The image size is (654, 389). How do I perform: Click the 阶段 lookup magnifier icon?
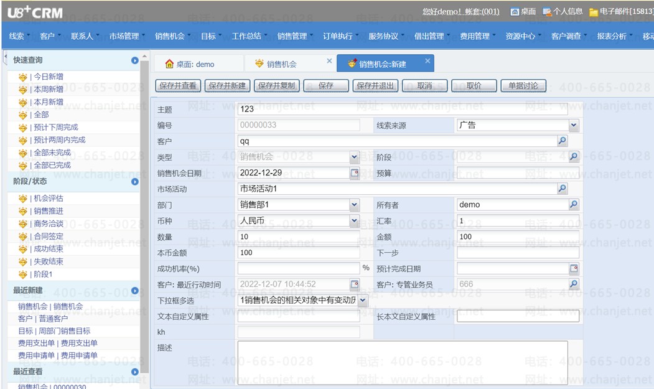573,157
